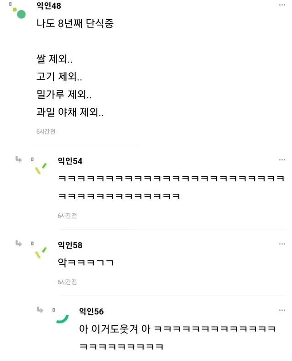Click the reply arrow icon beside 익인58
292x361 pixels.
(19, 244)
